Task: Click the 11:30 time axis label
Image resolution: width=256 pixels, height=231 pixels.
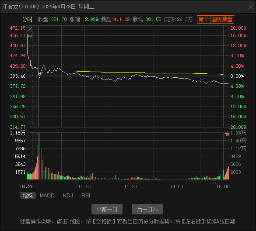Action: (x=131, y=186)
